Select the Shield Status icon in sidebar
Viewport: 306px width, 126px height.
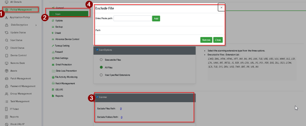(x=7, y=48)
